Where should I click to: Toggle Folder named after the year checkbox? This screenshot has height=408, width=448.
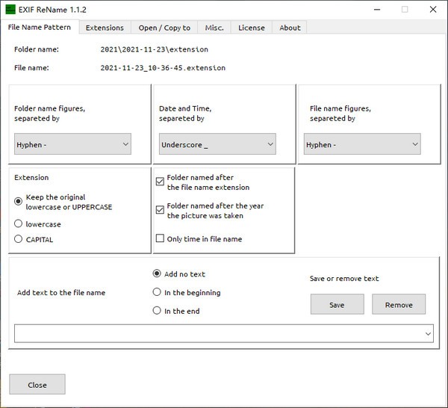click(160, 210)
